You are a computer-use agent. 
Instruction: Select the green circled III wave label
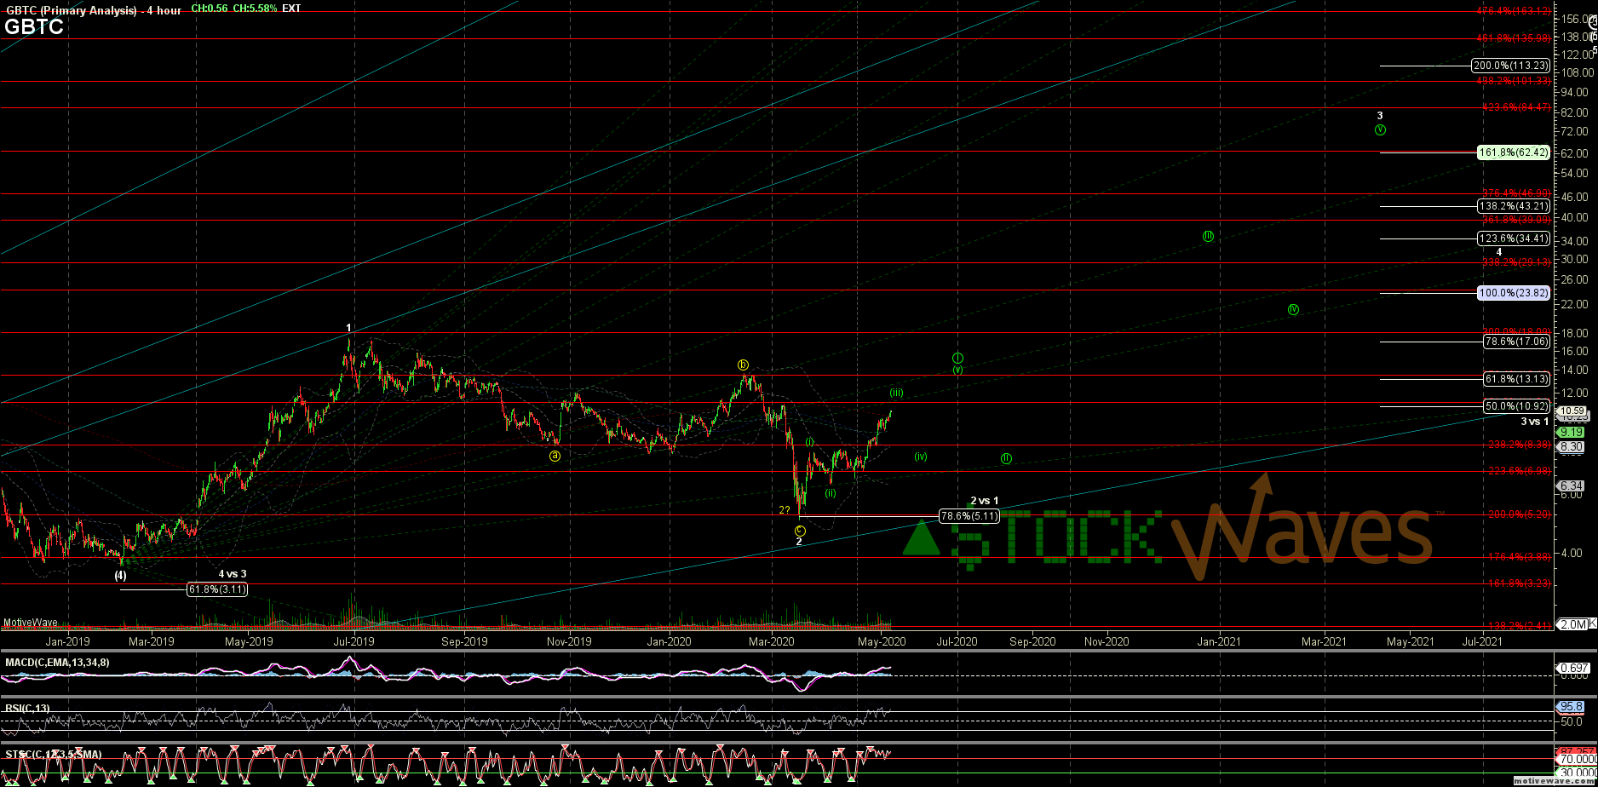coord(1208,236)
